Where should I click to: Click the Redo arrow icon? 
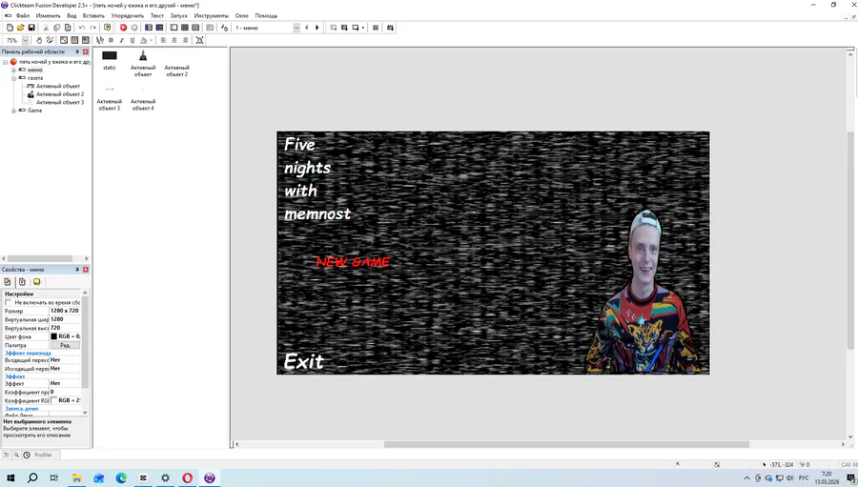coord(93,28)
